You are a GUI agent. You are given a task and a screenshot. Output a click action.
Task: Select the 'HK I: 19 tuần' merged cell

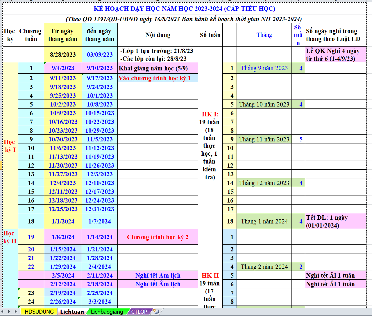(x=210, y=145)
